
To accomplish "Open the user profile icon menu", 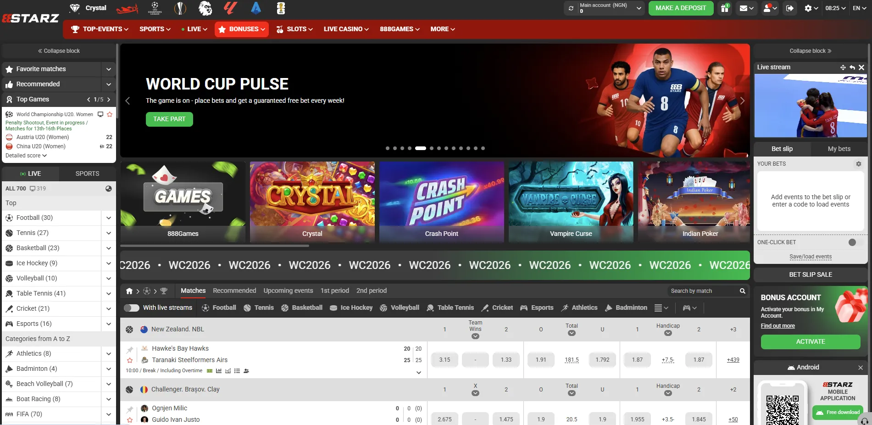I will [770, 8].
